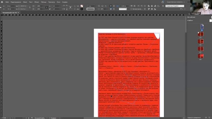Open the stroke style dropdown
Viewport: 212px width, 119px height.
pos(95,9)
